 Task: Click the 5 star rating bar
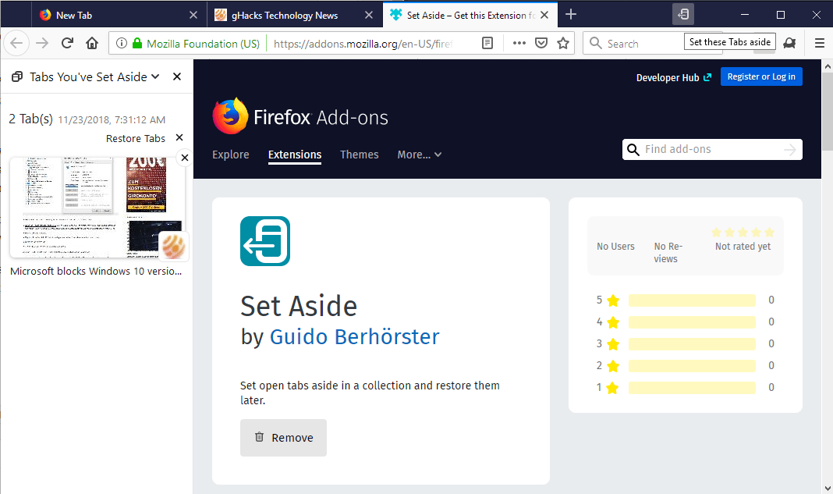pos(692,300)
